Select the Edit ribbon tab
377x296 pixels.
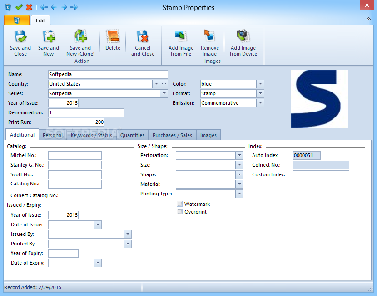(x=40, y=20)
